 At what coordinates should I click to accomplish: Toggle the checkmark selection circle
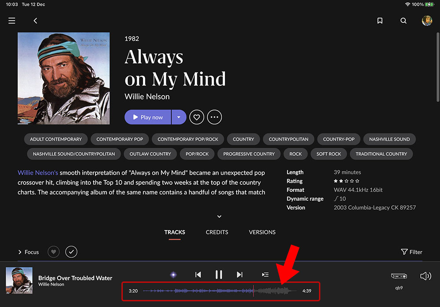pyautogui.click(x=71, y=252)
